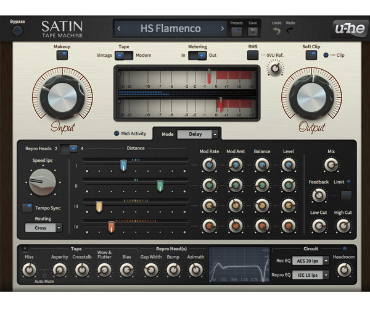Click the Speed ips rotary selector
Screen dimensions: 370x309
(x=43, y=182)
